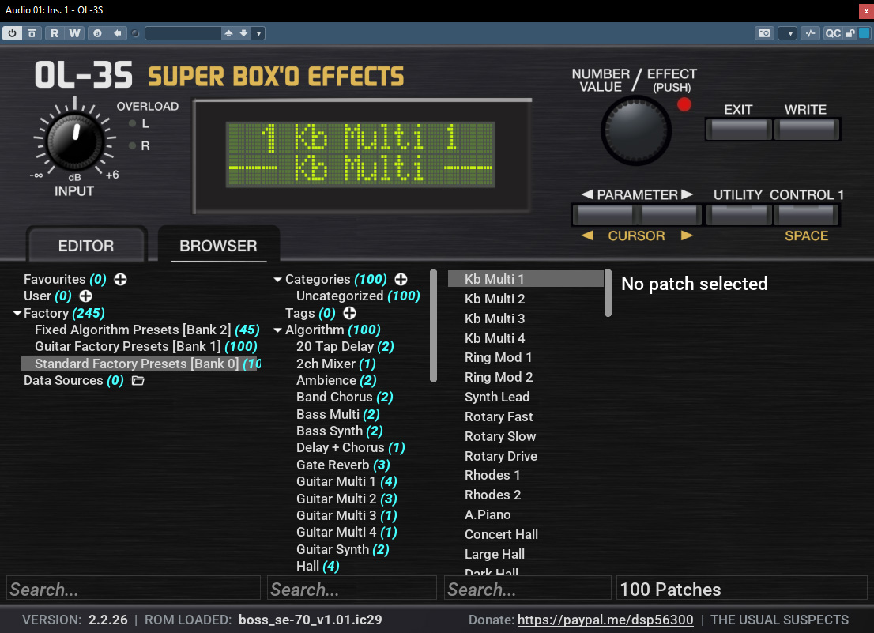Adjust the INPUT level knob
This screenshot has height=633, width=874.
[x=74, y=138]
